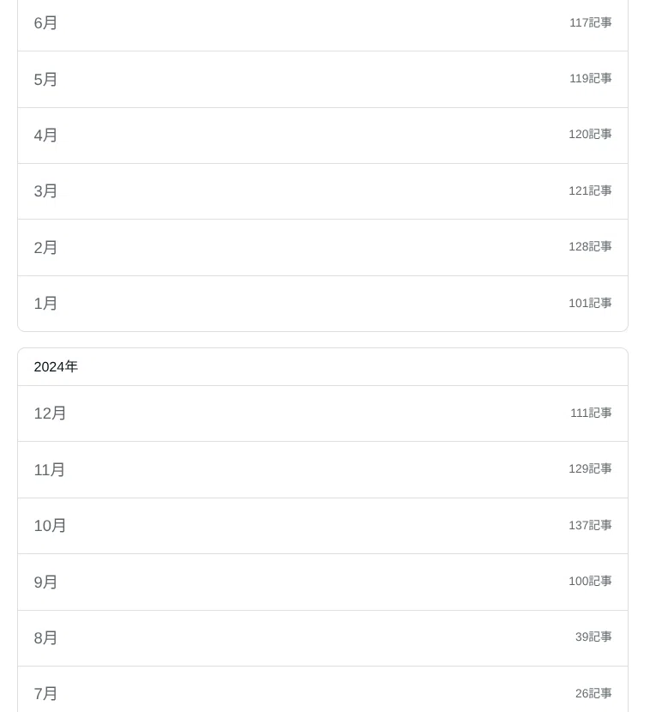662x712 pixels.
Task: Click the 2024年 section header
Action: tap(56, 367)
